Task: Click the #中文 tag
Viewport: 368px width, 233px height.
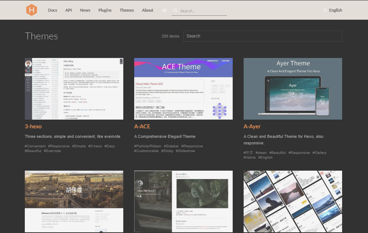Action: click(248, 152)
